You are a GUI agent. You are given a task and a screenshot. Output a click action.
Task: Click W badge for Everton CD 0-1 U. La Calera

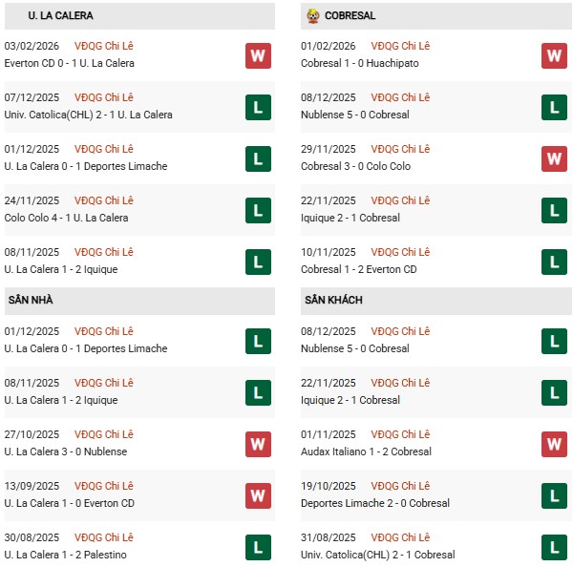click(x=258, y=55)
